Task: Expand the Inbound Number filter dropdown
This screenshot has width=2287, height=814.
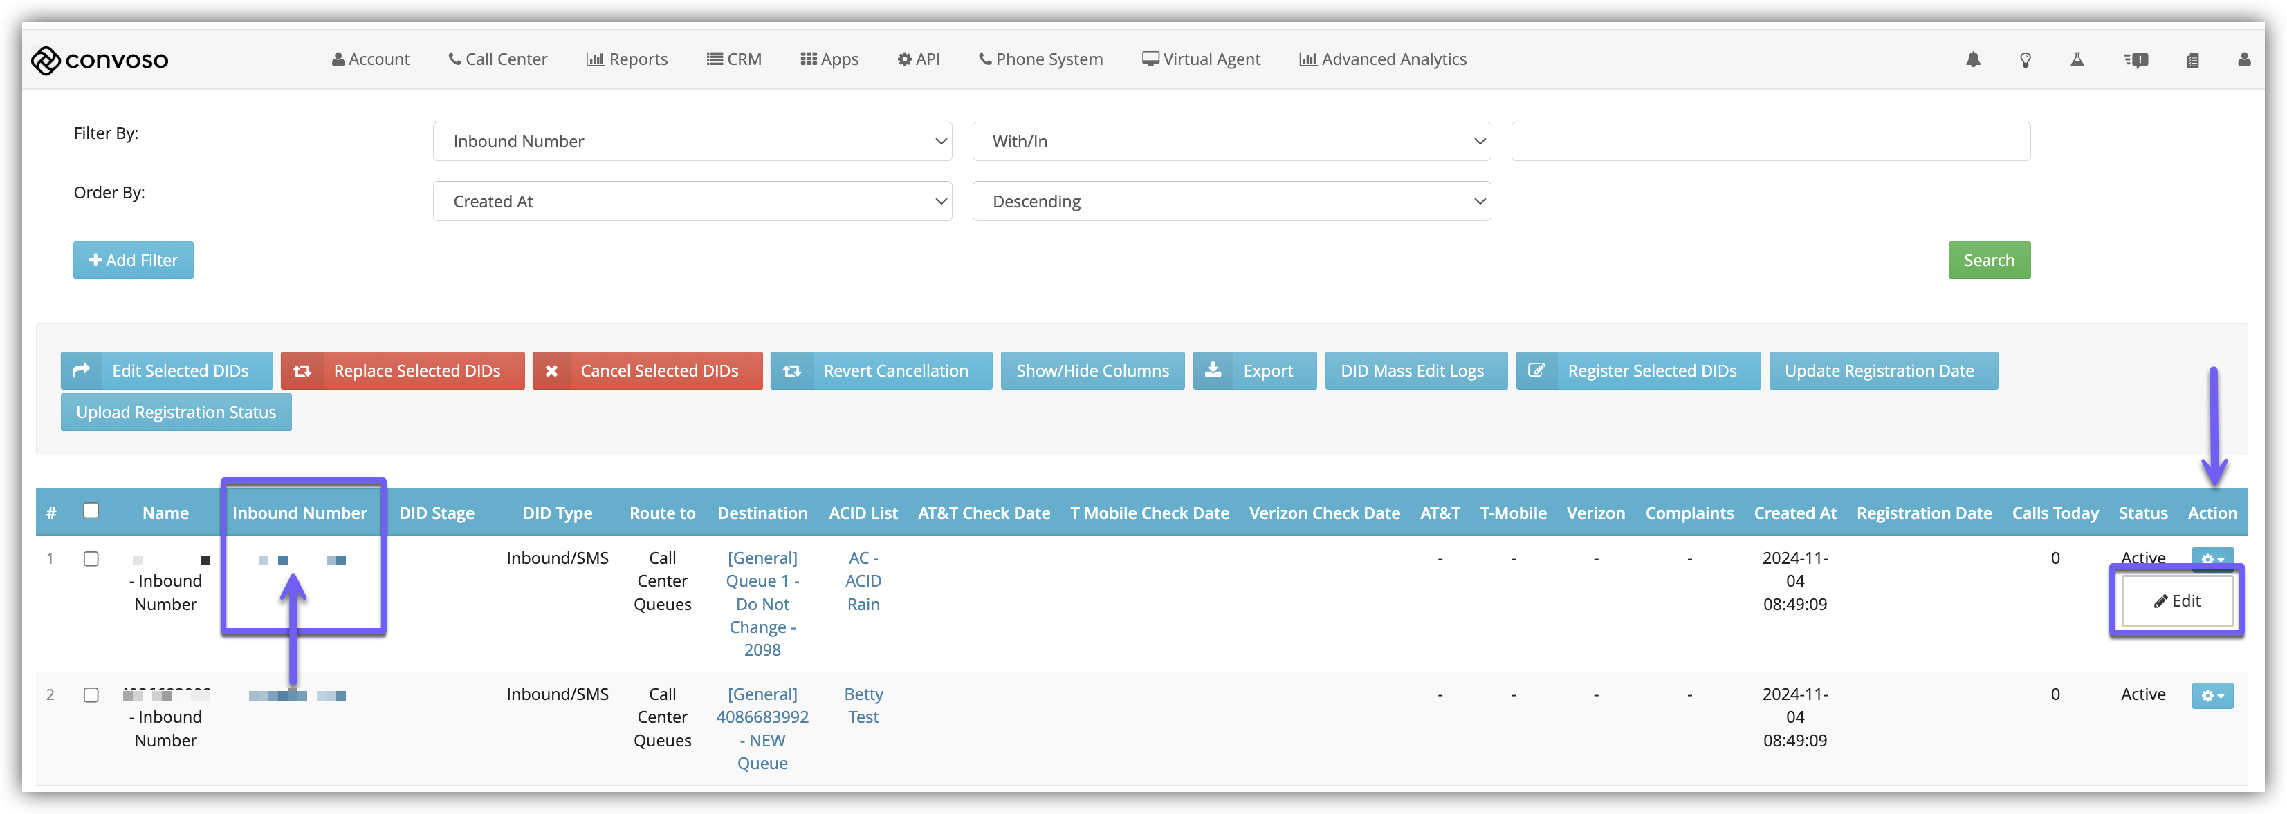Action: click(692, 141)
